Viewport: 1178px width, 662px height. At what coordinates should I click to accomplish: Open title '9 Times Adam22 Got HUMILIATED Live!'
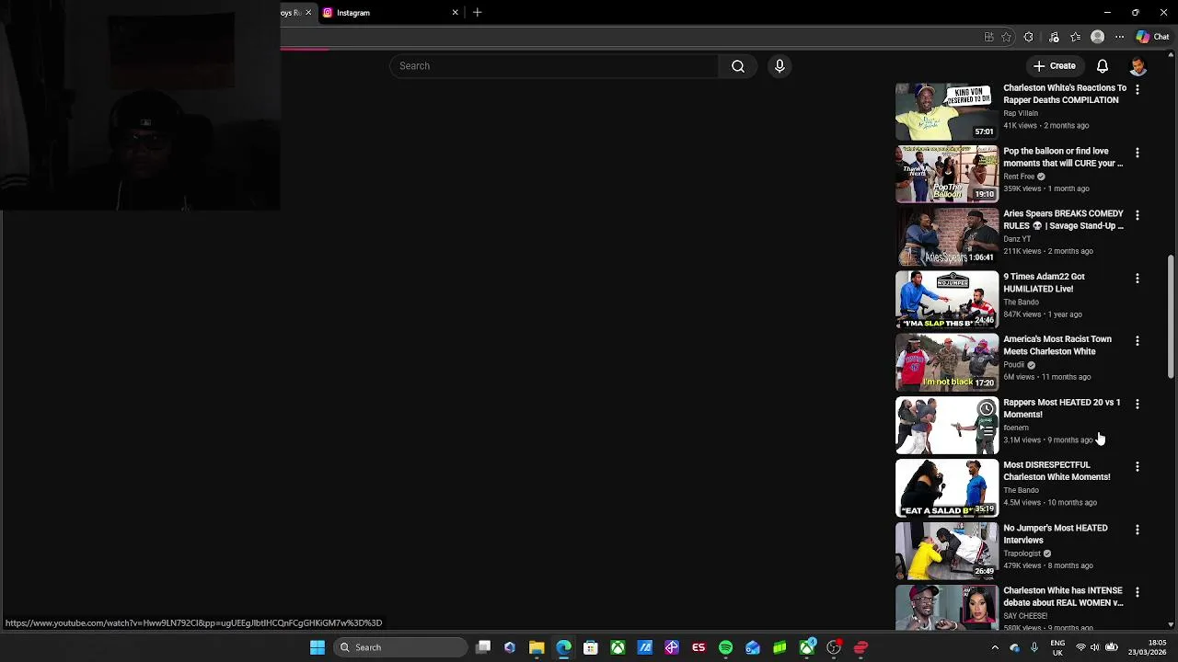1044,282
